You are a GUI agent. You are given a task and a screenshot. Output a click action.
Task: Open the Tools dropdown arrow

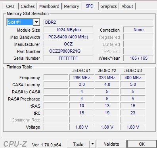[x=93, y=144]
